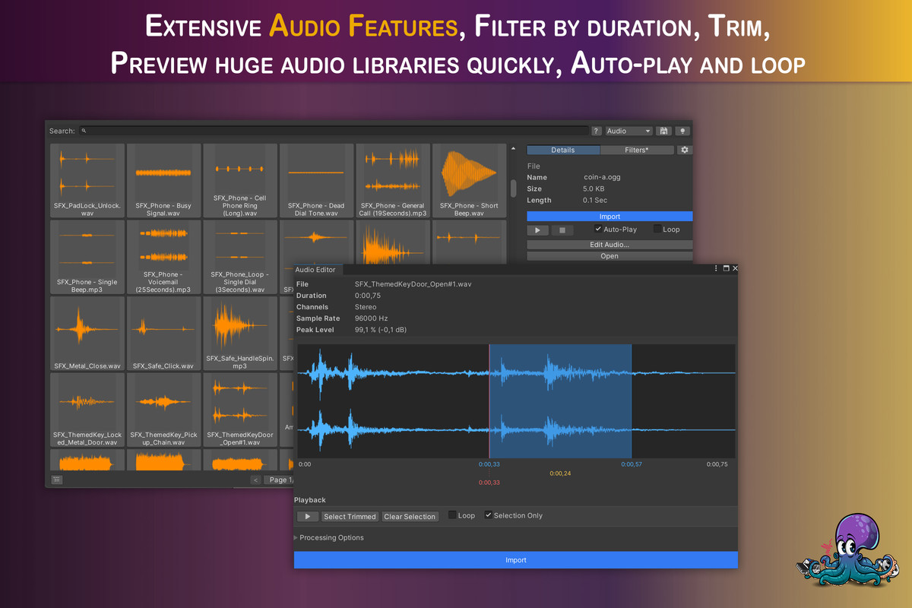Disable the Auto-Play checkbox
The height and width of the screenshot is (608, 912).
(x=598, y=229)
